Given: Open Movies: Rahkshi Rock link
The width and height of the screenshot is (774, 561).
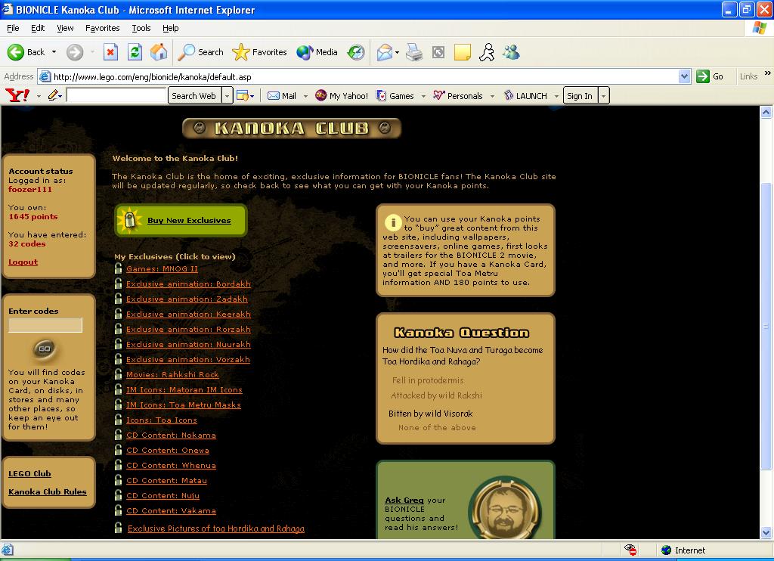Looking at the screenshot, I should (172, 374).
